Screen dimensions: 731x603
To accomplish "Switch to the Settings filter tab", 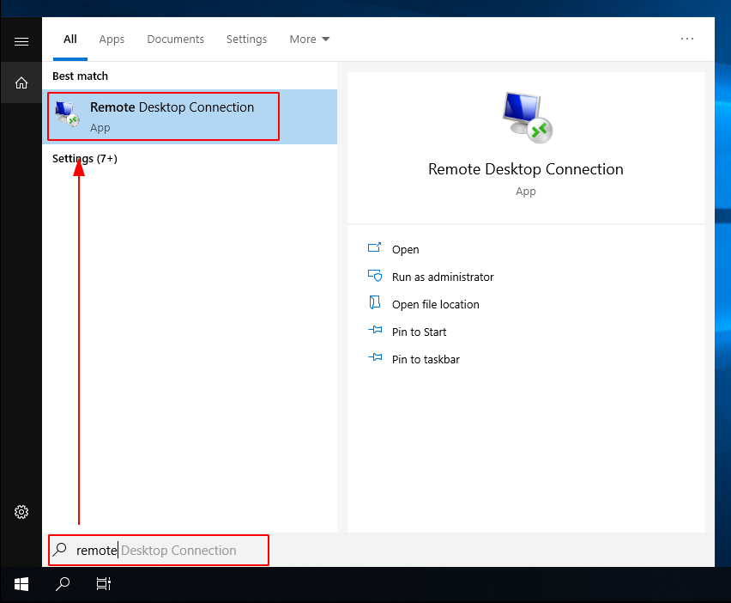I will (246, 40).
